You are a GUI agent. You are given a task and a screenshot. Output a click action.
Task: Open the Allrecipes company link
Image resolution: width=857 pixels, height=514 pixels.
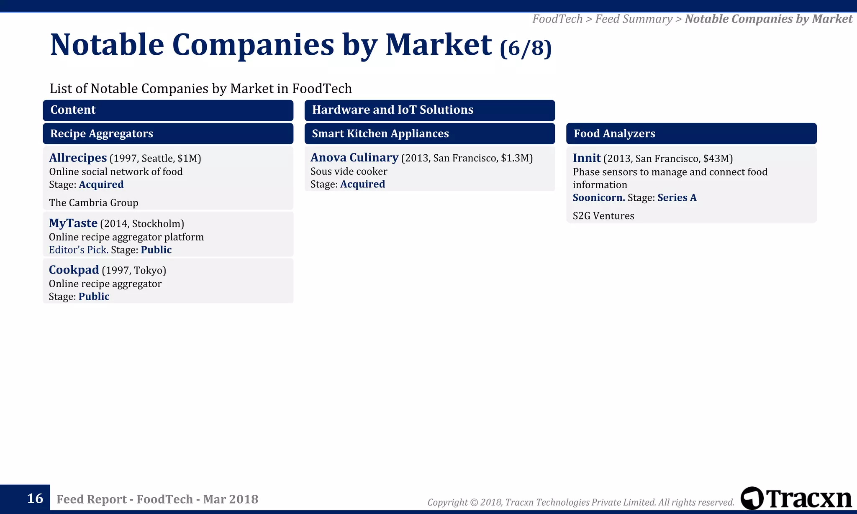[78, 158]
